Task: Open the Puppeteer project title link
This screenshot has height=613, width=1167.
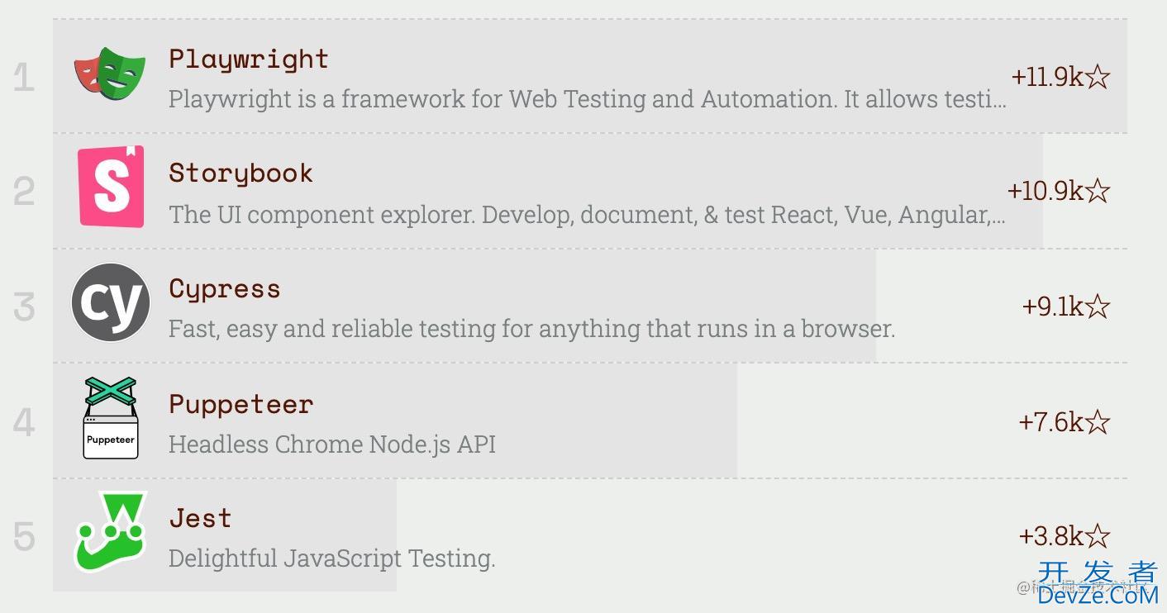Action: coord(241,404)
